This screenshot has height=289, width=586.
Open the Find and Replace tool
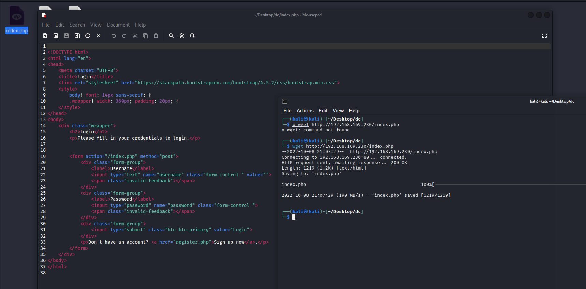[182, 36]
